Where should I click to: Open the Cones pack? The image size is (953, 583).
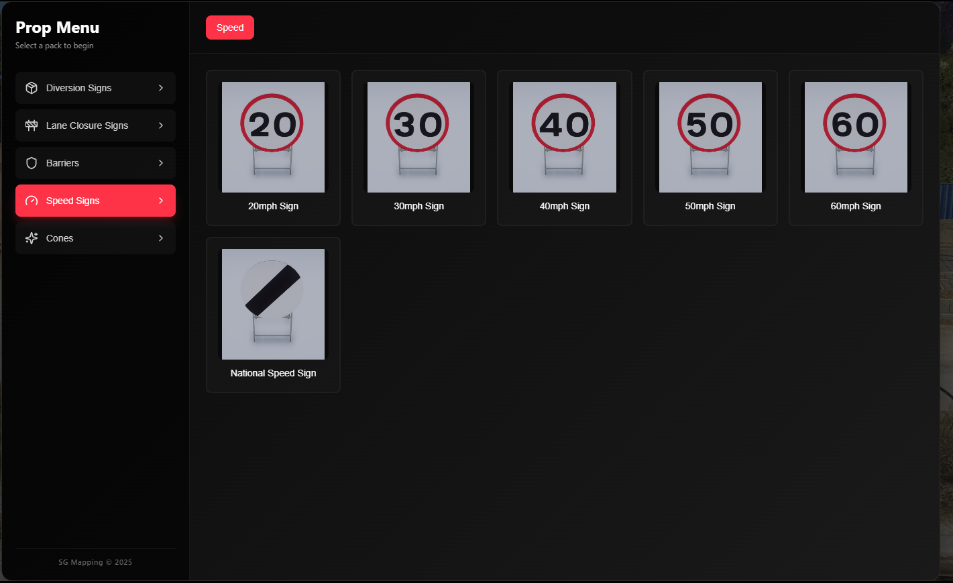[x=95, y=238]
